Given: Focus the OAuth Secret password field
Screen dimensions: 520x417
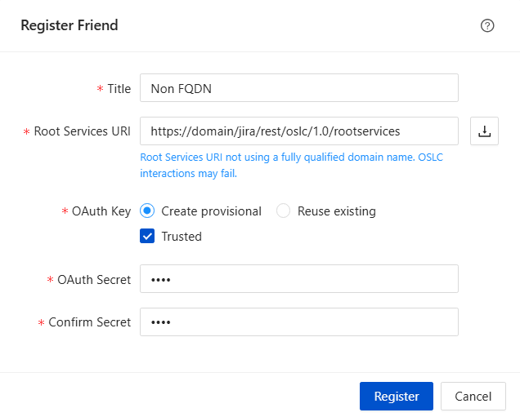Looking at the screenshot, I should (x=298, y=279).
